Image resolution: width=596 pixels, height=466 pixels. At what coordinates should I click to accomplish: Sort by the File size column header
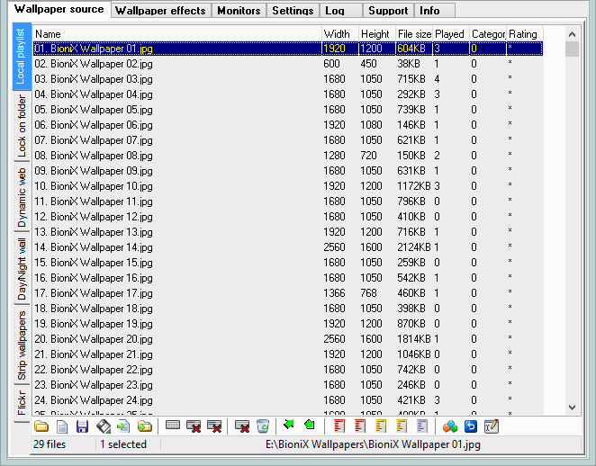click(x=414, y=34)
